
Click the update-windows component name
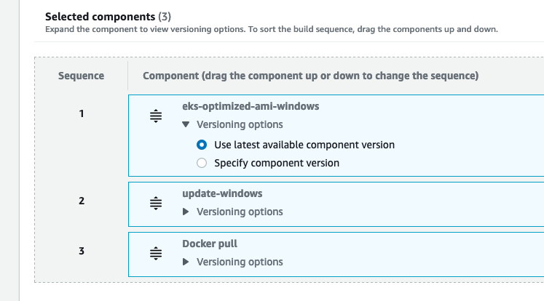[x=222, y=194]
